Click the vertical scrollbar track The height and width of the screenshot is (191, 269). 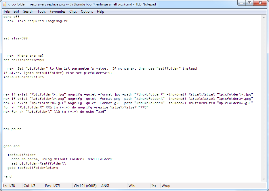264,98
